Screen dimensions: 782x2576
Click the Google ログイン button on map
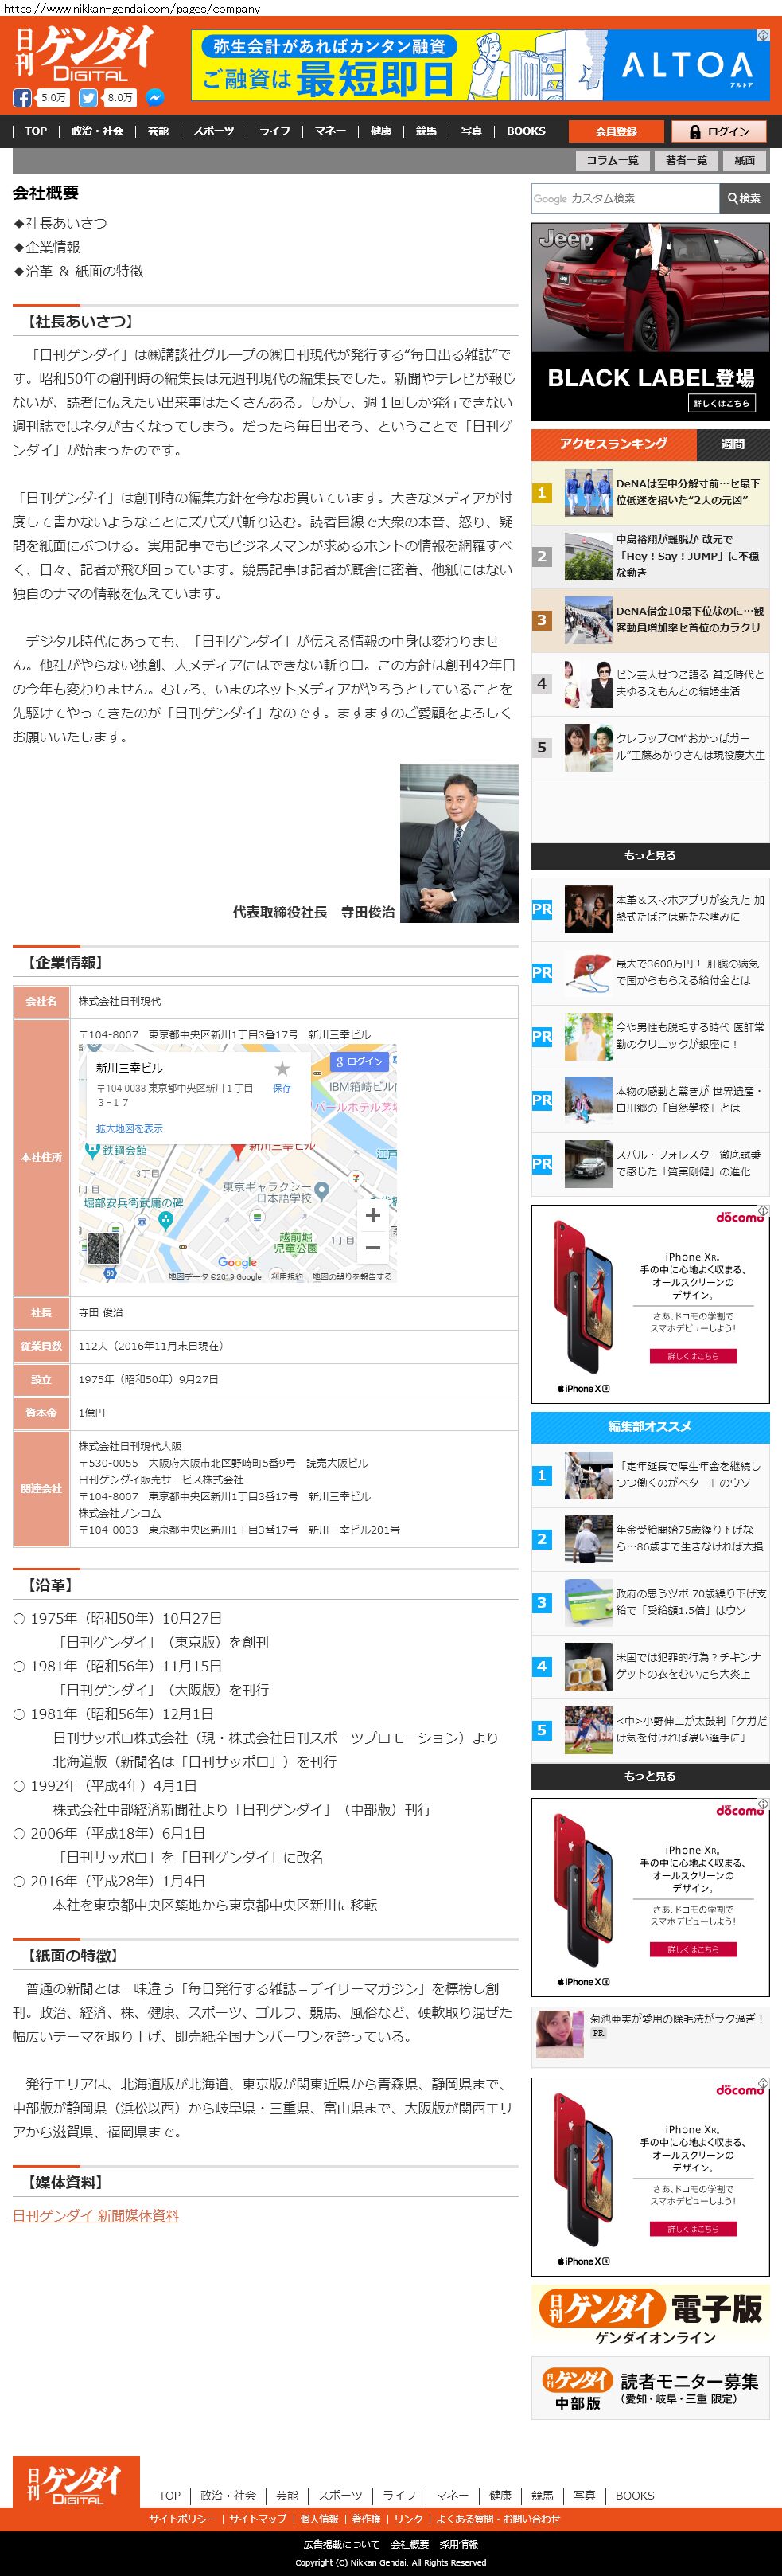[360, 1061]
